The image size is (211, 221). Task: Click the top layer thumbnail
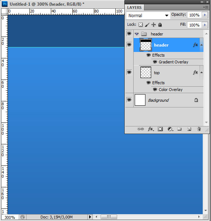[x=146, y=72]
